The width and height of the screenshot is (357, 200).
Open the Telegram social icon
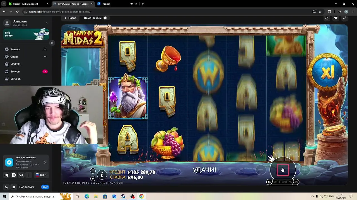coord(6,175)
